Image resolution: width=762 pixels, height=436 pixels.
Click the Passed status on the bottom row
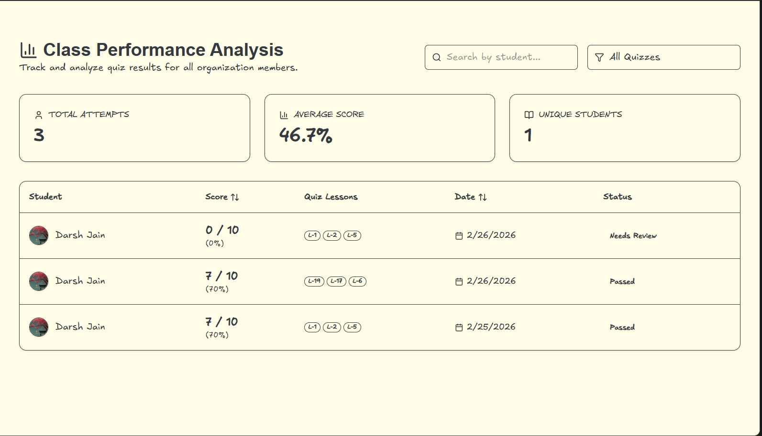tap(622, 327)
